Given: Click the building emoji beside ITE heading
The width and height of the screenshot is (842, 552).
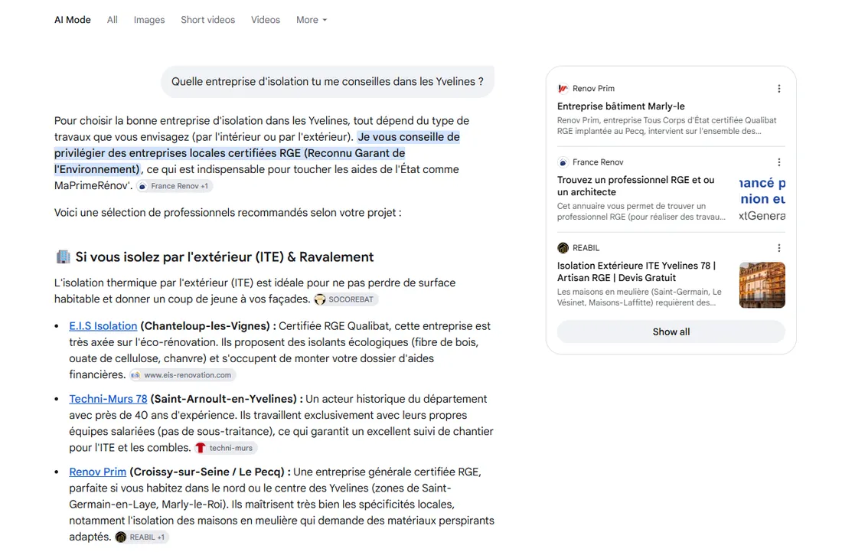Looking at the screenshot, I should tap(63, 256).
